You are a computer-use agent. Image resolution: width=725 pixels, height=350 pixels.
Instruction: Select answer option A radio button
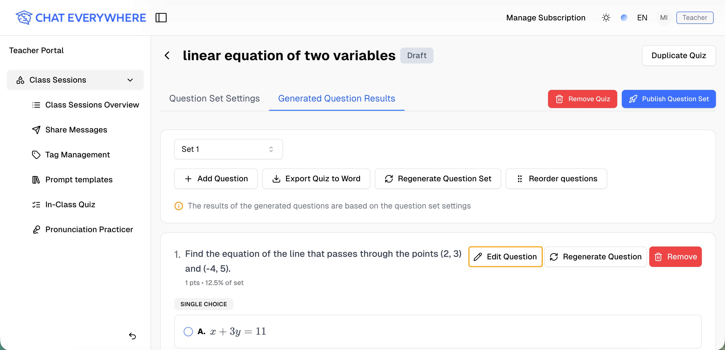tap(188, 331)
